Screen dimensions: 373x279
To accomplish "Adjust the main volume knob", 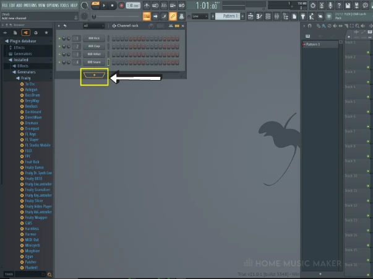I will coord(85,5).
